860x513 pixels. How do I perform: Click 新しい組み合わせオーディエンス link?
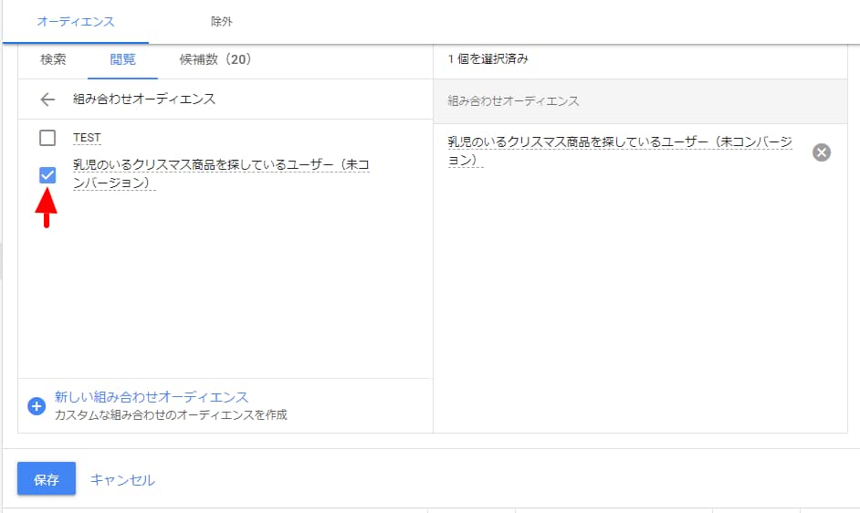pyautogui.click(x=152, y=397)
